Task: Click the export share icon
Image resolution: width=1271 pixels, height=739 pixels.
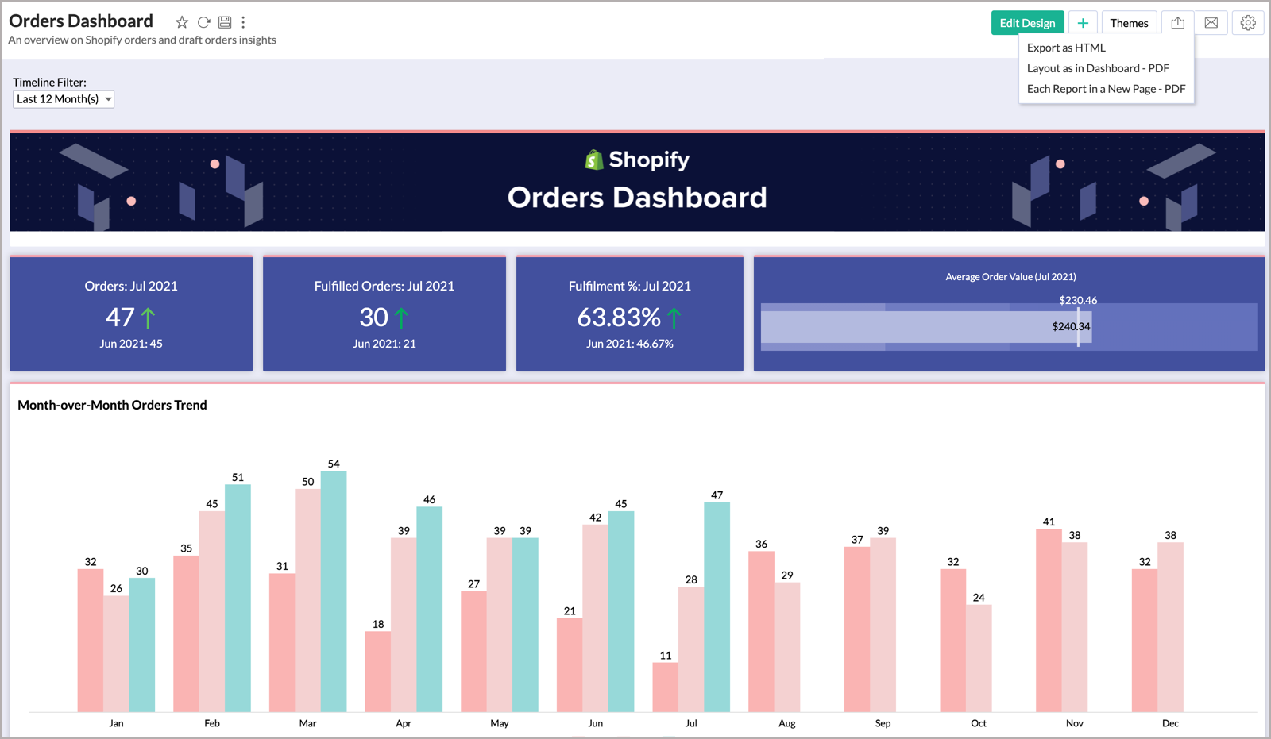Action: [1177, 23]
